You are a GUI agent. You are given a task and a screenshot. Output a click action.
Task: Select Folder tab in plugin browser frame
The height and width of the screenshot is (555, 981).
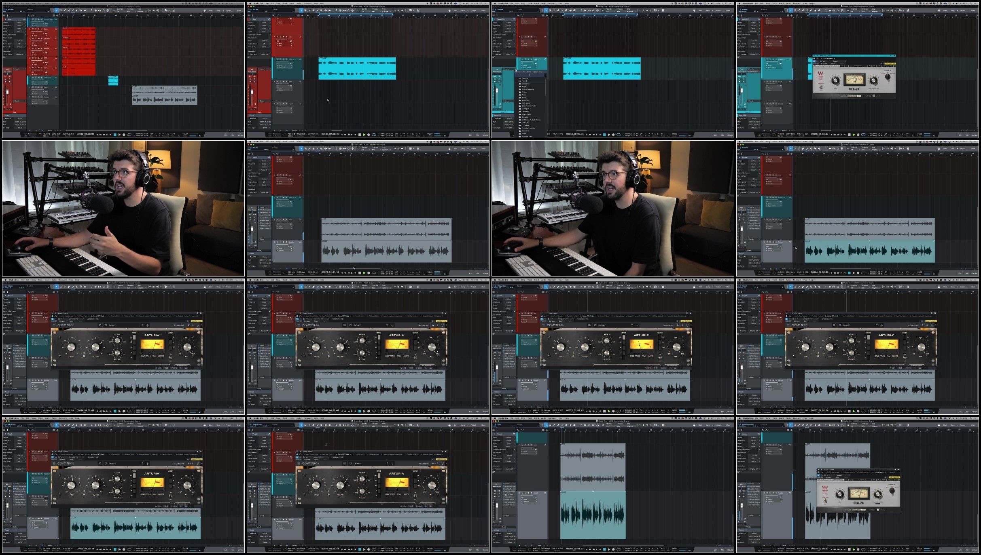point(529,72)
